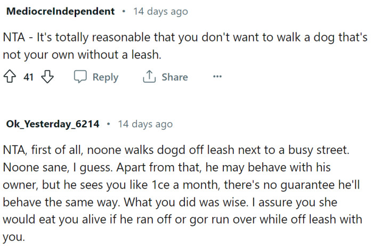Screen dimensions: 373x246
Task: Click the Share button label
Action: 174,77
